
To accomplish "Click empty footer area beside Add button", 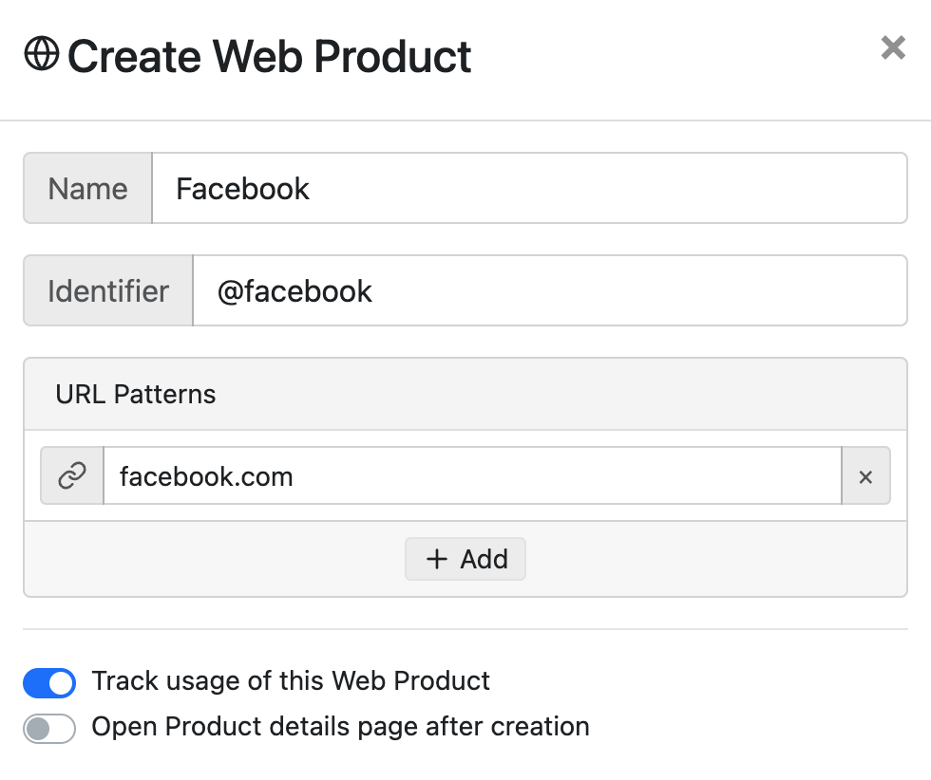I will point(712,559).
